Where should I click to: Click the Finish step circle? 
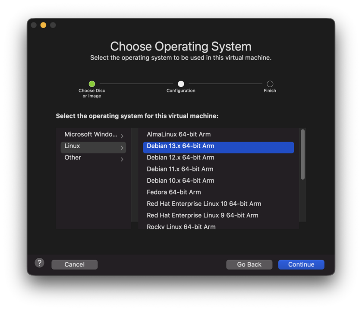(270, 84)
